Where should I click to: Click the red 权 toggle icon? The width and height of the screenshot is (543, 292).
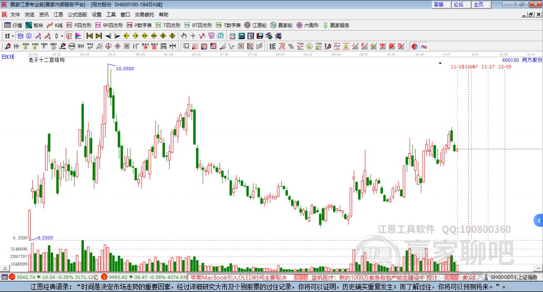click(69, 36)
